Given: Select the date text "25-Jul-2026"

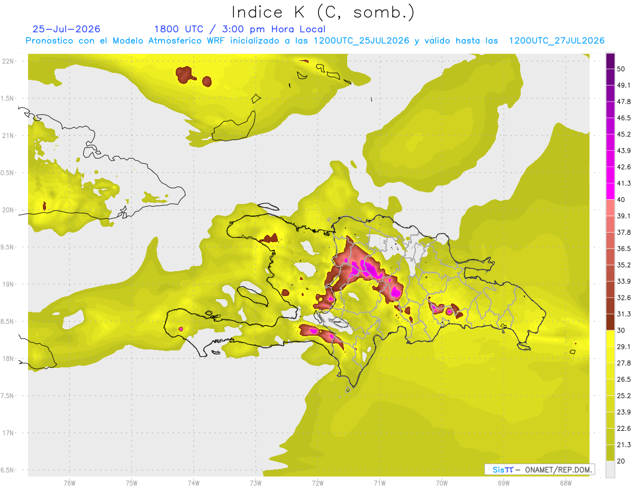Looking at the screenshot, I should point(66,29).
